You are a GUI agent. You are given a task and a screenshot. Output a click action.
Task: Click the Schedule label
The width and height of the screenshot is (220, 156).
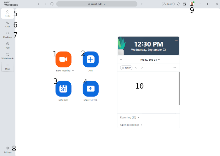coord(63,100)
